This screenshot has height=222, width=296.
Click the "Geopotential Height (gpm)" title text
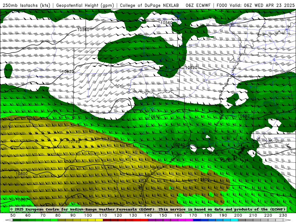85,5
